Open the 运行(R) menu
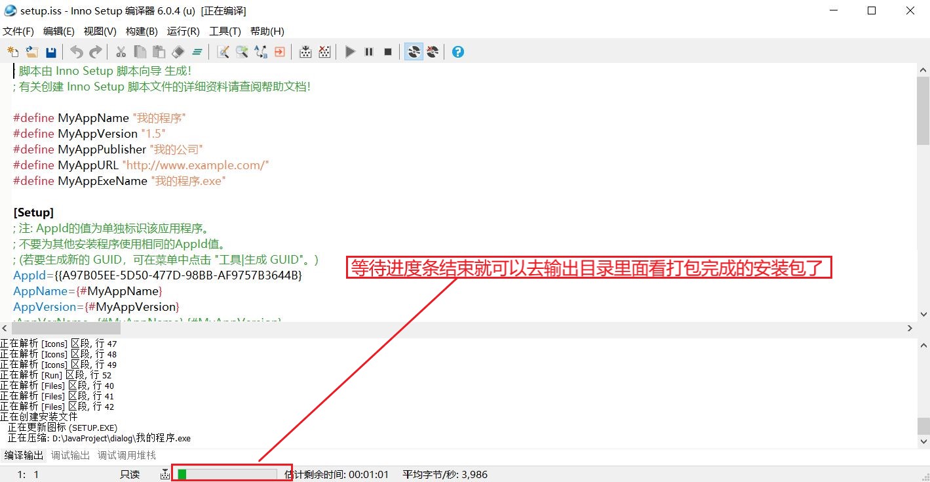The image size is (930, 482). click(184, 31)
